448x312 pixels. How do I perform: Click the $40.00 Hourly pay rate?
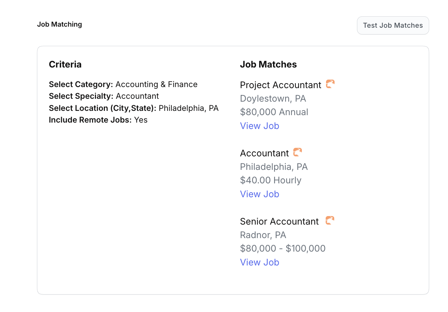pos(271,180)
